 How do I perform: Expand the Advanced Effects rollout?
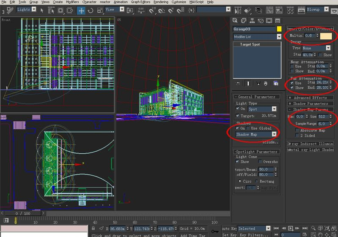click(311, 98)
